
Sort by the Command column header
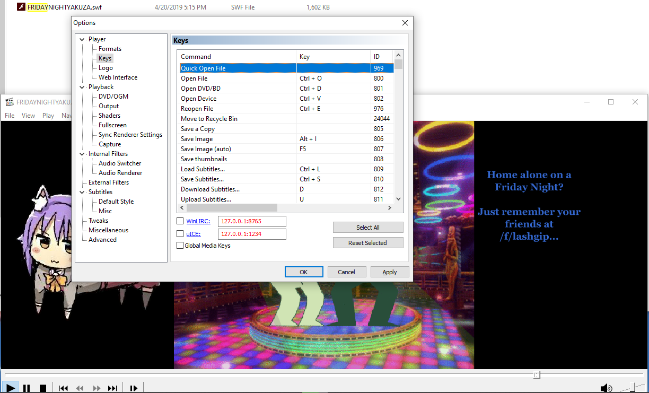[x=237, y=57]
